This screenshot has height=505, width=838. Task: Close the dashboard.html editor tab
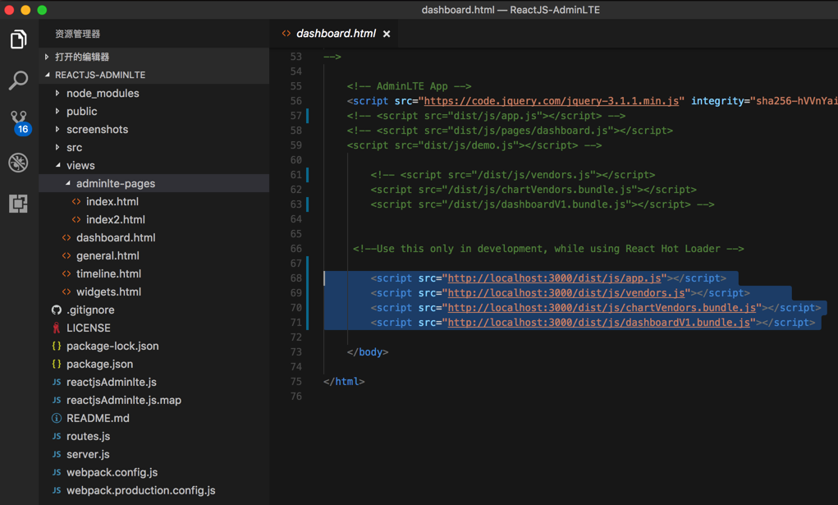[387, 34]
